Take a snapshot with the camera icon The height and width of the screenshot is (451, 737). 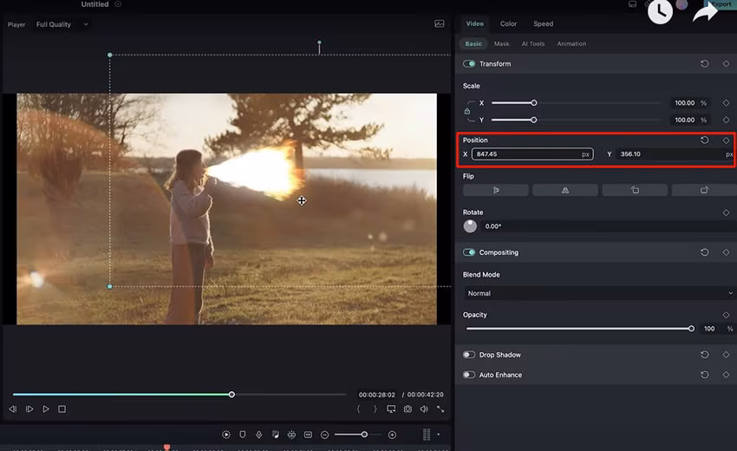[408, 409]
